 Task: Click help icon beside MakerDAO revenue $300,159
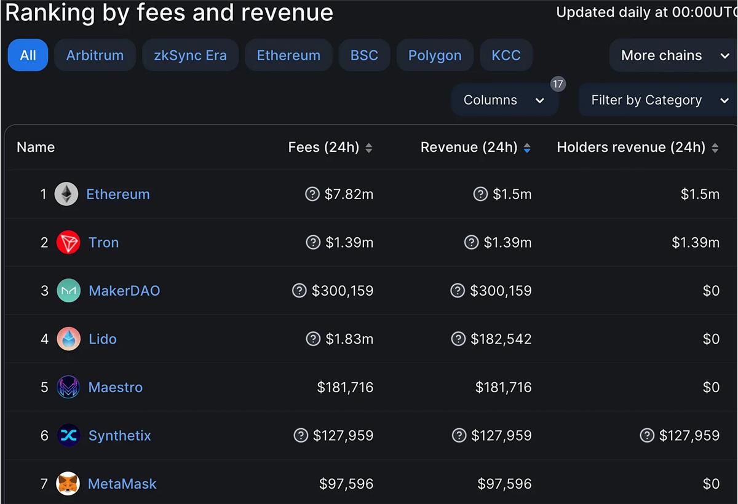(x=458, y=291)
